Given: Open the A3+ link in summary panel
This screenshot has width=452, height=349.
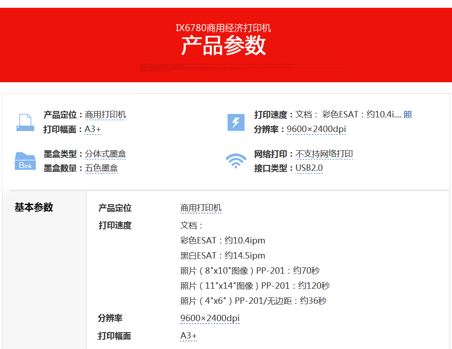Looking at the screenshot, I should pos(93,129).
